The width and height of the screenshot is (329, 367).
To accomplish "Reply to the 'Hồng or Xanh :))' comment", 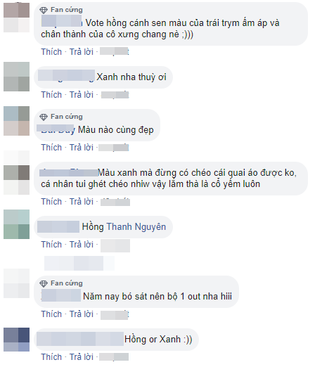I will (x=82, y=357).
